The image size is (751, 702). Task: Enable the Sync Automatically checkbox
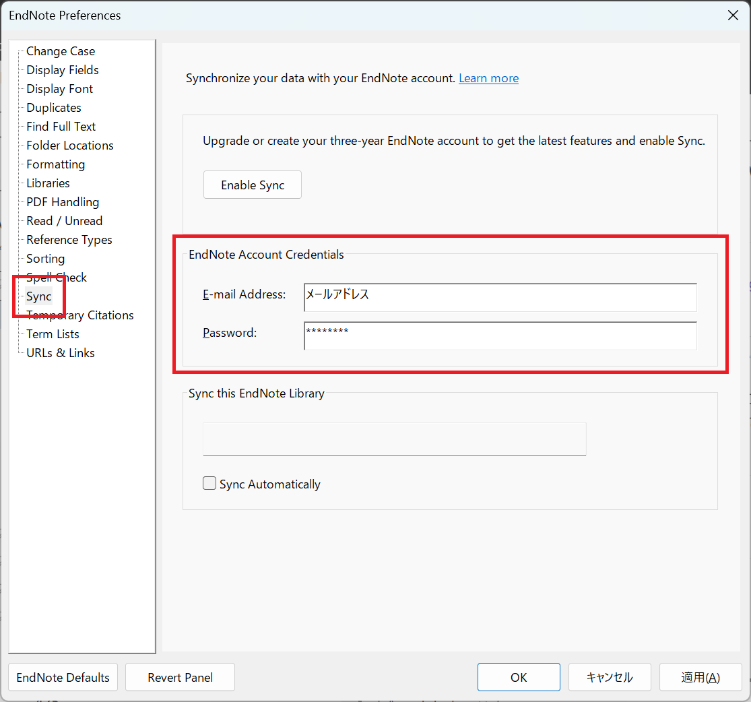point(209,484)
